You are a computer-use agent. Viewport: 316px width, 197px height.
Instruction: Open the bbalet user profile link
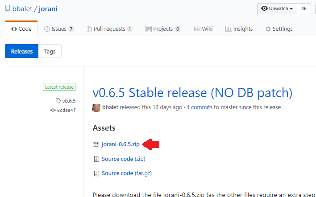pyautogui.click(x=22, y=8)
